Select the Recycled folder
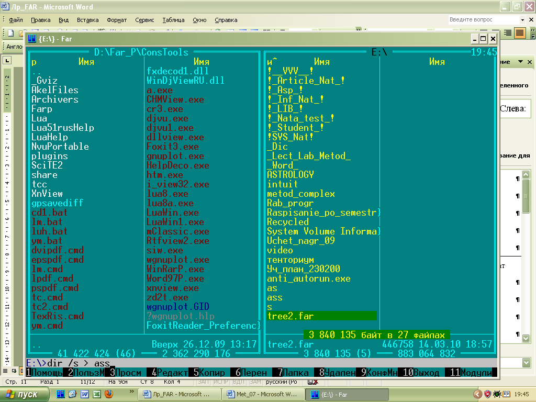 (287, 222)
